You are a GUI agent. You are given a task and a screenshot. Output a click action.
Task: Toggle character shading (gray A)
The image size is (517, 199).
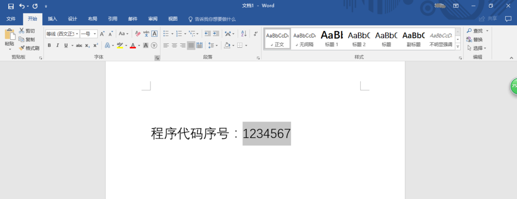(146, 45)
